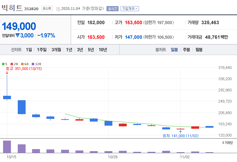Screen dimensions: 237x162
Task: Click the 거래량 325,463 value
Action: pos(210,22)
